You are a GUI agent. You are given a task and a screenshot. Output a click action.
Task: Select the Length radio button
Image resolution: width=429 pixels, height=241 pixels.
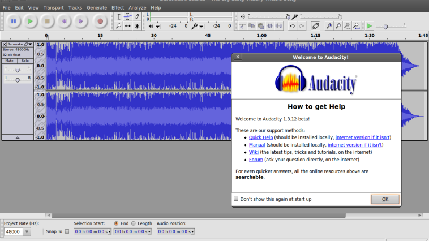coord(134,223)
